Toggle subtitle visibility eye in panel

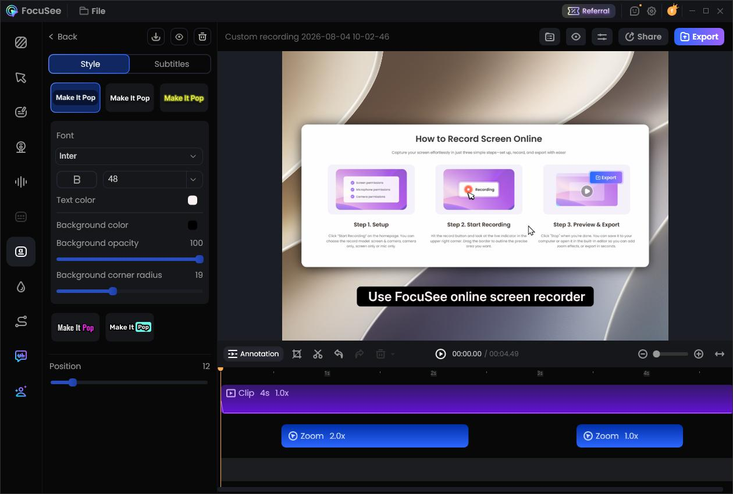click(179, 37)
